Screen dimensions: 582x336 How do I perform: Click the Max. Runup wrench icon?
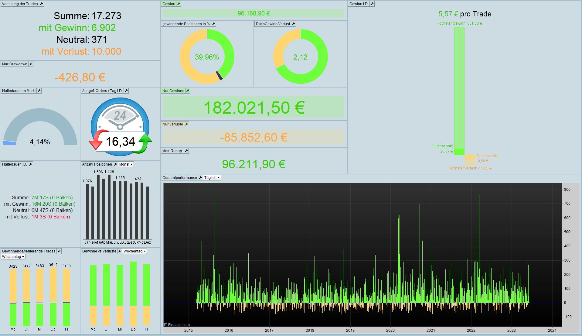click(186, 151)
